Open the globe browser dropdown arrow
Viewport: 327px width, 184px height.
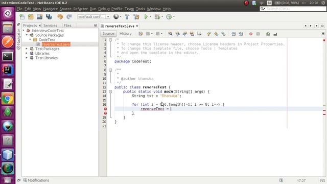coord(121,17)
